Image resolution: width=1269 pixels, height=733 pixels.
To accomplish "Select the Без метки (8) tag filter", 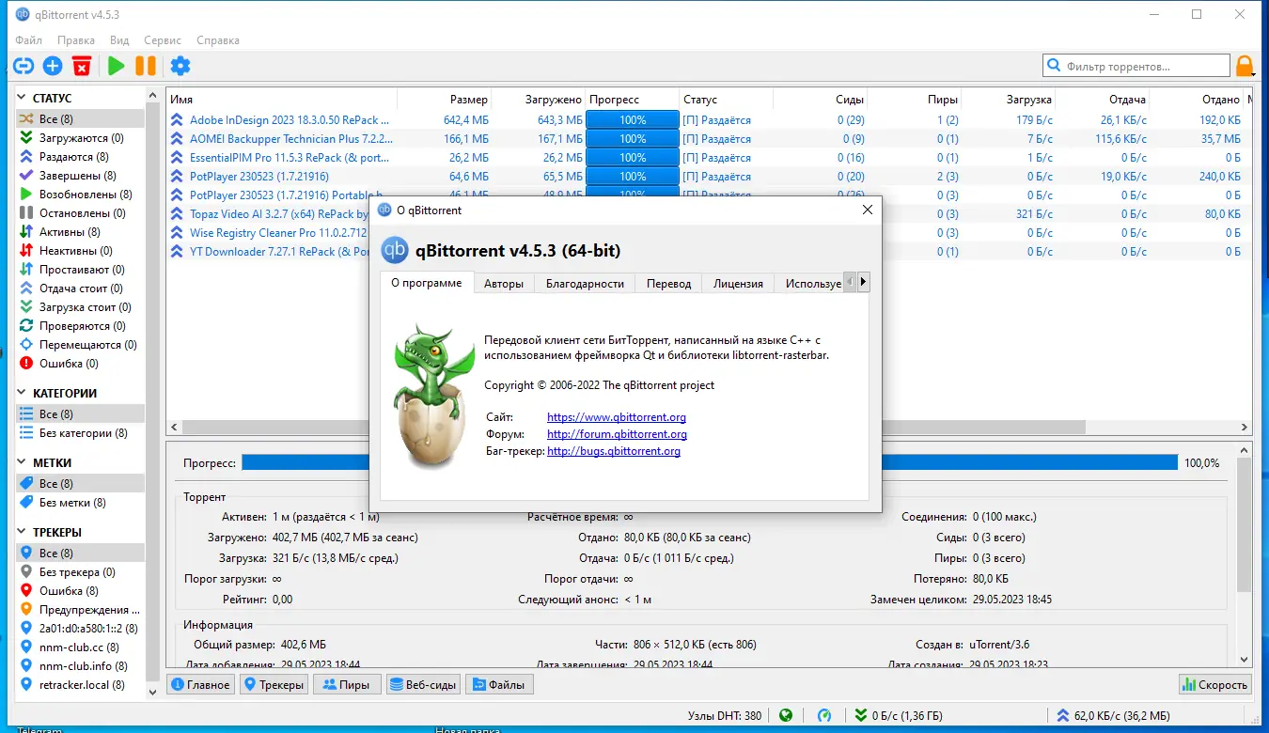I will tap(80, 503).
